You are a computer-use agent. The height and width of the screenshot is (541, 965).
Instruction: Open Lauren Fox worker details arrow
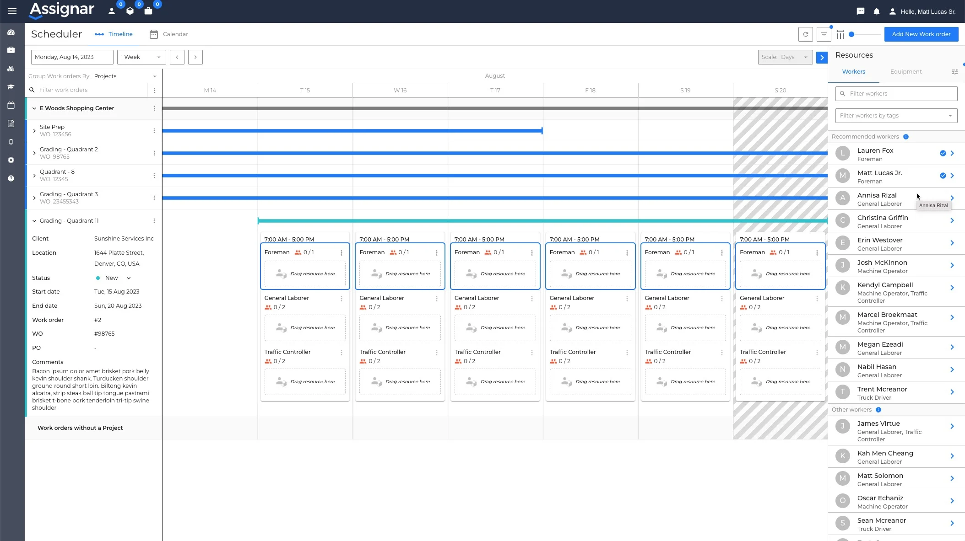(952, 153)
